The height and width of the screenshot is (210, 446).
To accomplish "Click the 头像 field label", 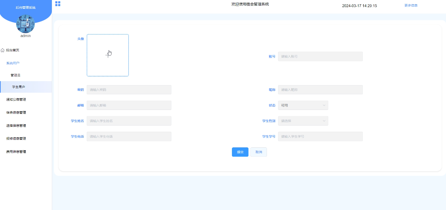I will click(x=81, y=39).
